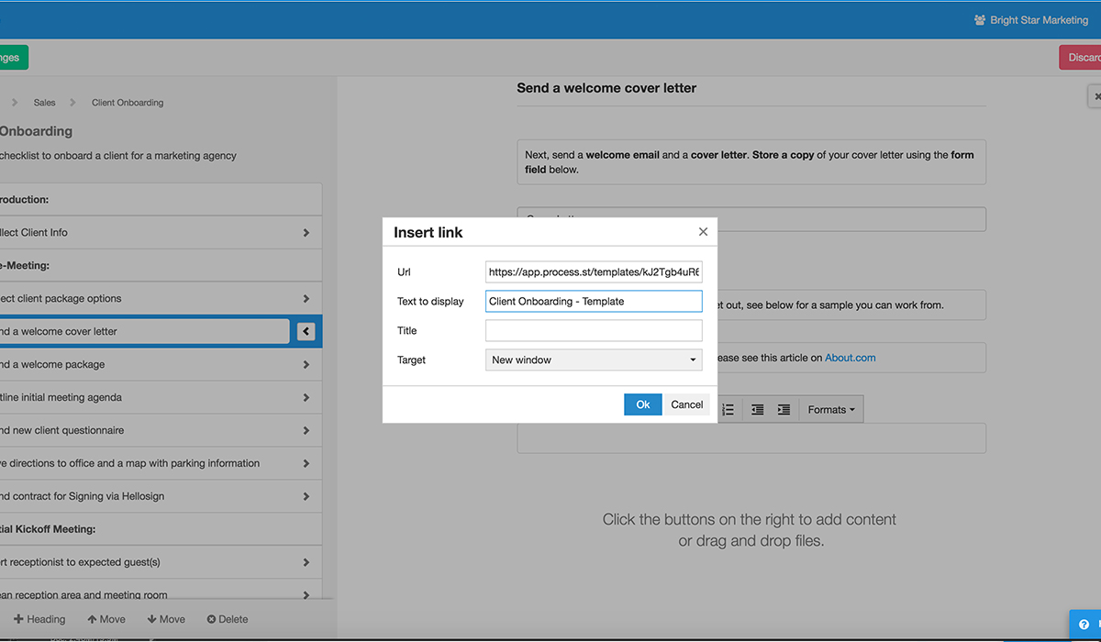This screenshot has width=1101, height=642.
Task: Expand the 'directions to office' task chevron
Action: 306,464
